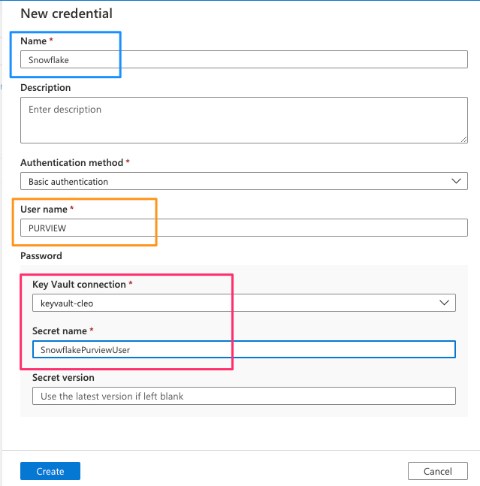Click the Description label text
Screen dimensions: 480x486
(x=46, y=88)
